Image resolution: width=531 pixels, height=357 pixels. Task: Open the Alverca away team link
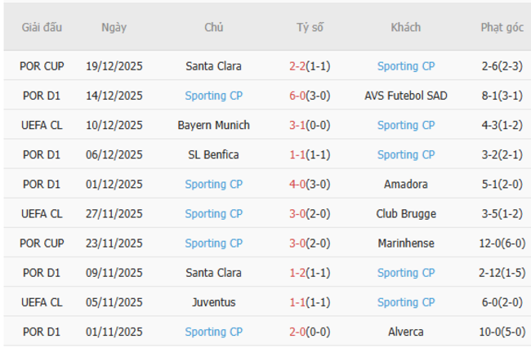click(x=405, y=332)
